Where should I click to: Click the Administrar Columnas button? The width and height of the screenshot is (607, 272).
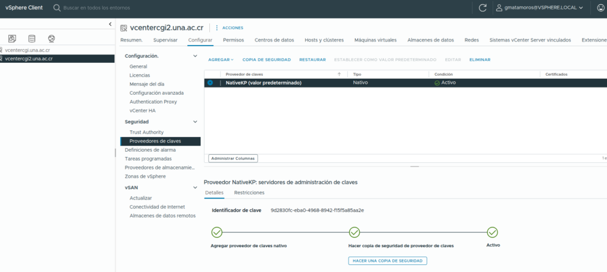[233, 158]
